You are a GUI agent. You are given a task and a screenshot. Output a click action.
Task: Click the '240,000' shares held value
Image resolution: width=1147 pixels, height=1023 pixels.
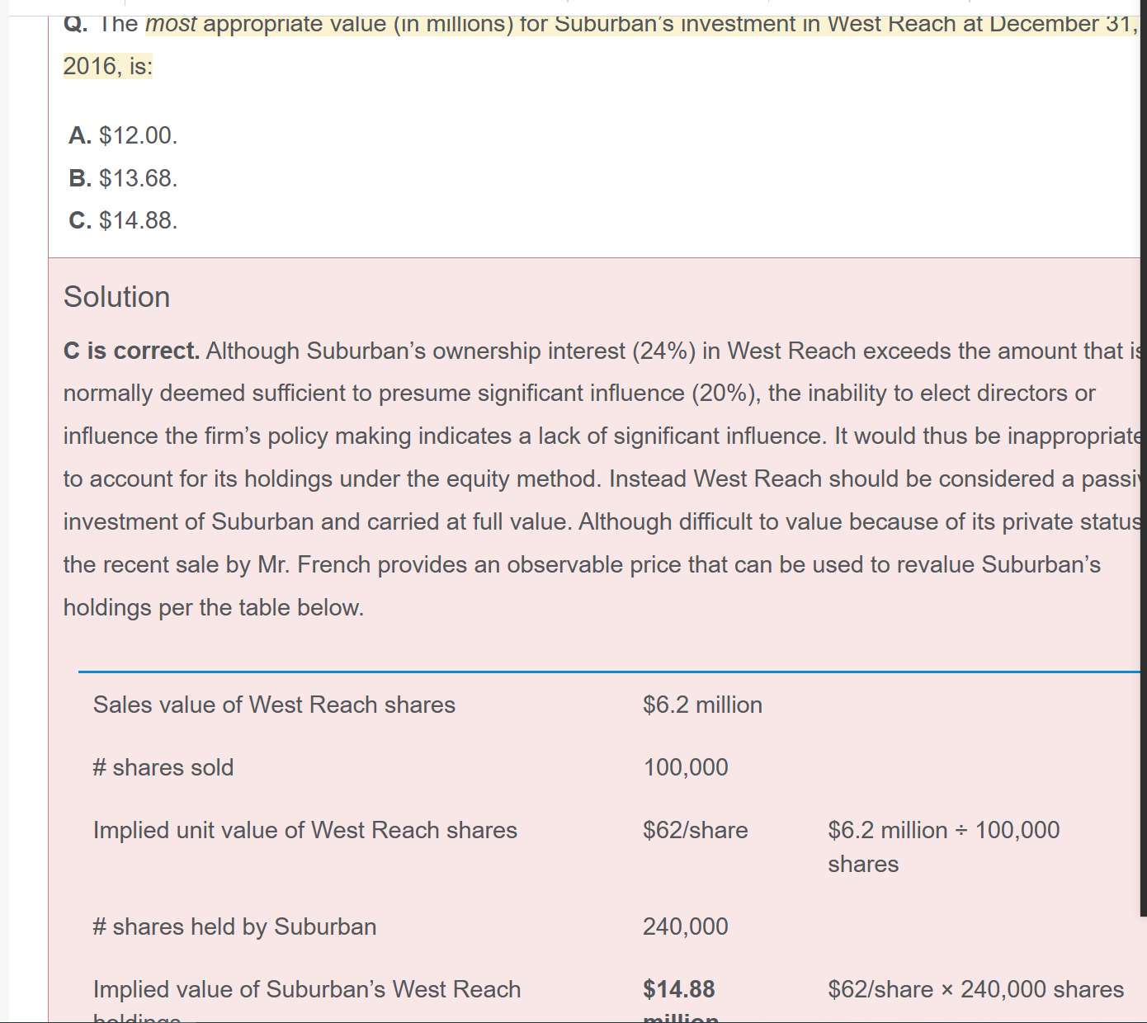pos(686,926)
